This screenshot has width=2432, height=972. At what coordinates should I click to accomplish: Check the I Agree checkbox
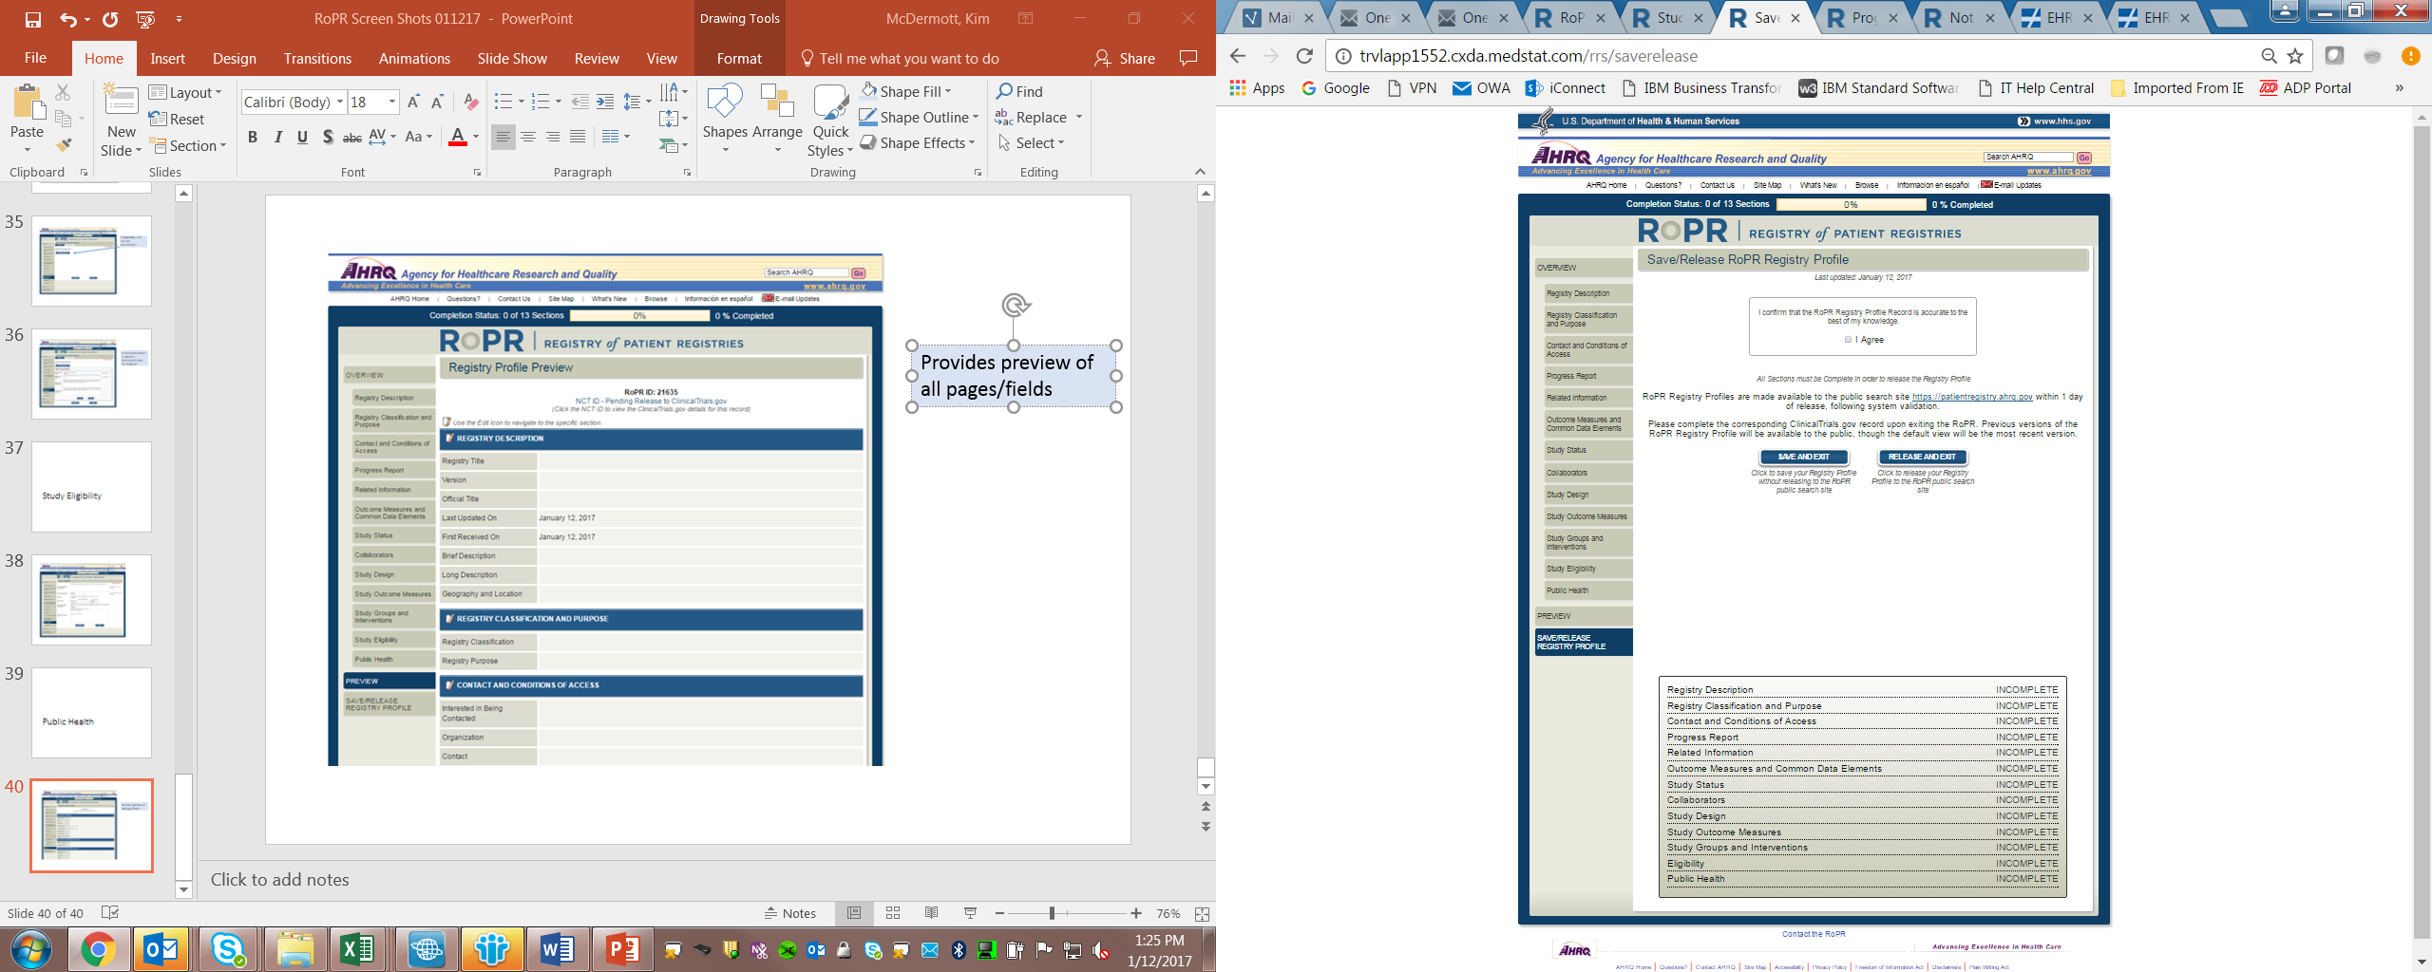(x=1848, y=340)
